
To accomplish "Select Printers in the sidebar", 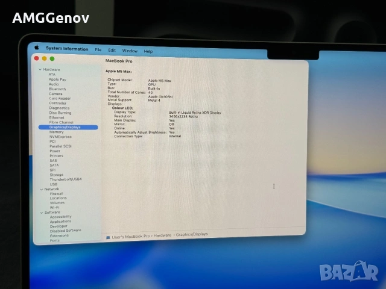I will 56,156.
